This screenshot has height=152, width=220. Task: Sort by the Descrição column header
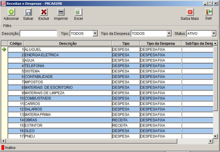(68, 44)
